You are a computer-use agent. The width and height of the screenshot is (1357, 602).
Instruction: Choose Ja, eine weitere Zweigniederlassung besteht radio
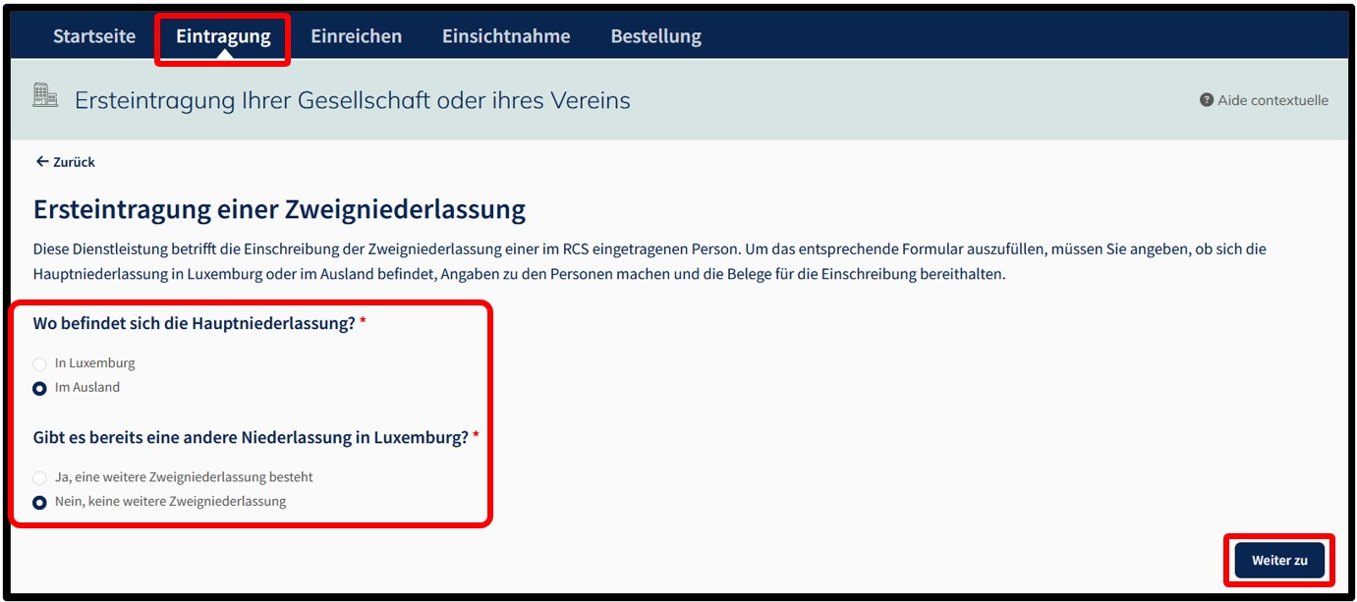(x=40, y=478)
